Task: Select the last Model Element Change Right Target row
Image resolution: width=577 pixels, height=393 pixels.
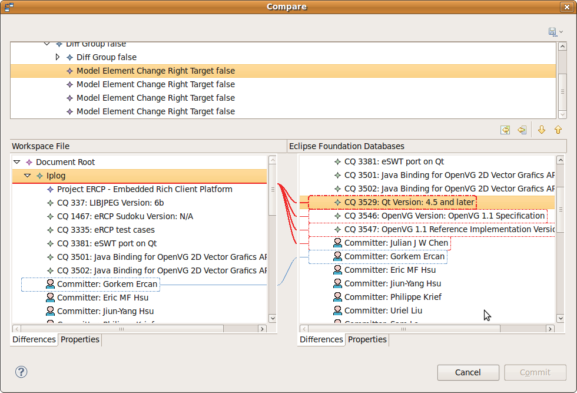Action: coord(155,111)
